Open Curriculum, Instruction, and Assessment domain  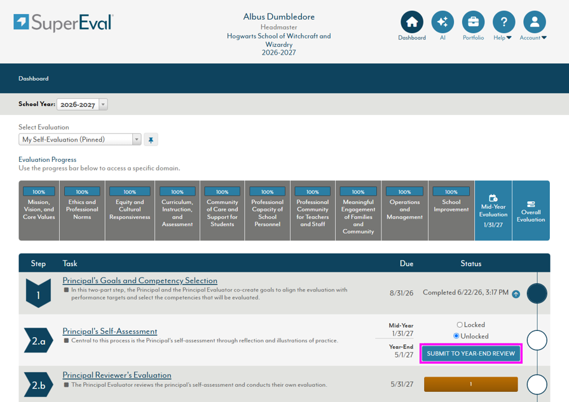[x=177, y=211]
